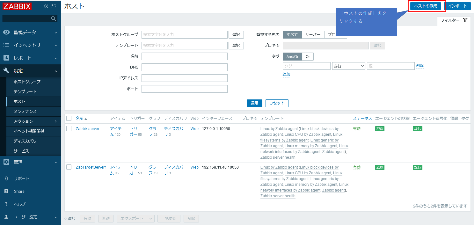Open the エクスポート dropdown arrow
This screenshot has width=474, height=225.
tap(151, 219)
